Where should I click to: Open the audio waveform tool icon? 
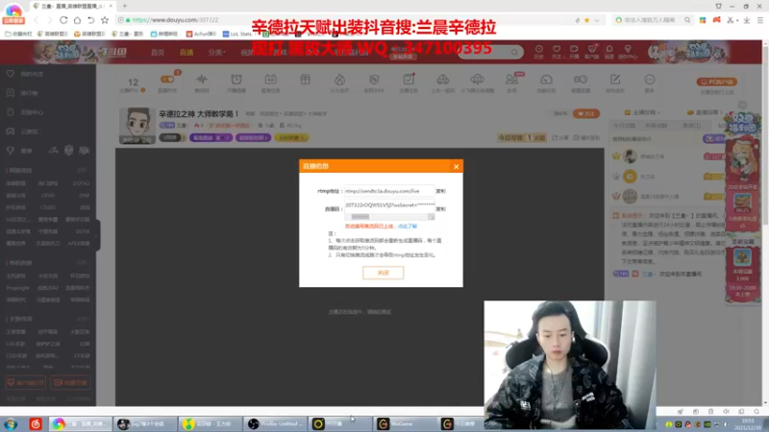202,80
